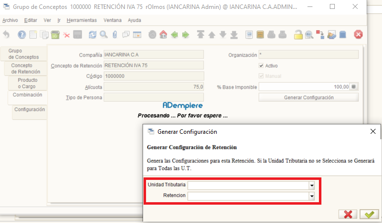Click the yellow padlock Lock record icon

tap(298, 35)
